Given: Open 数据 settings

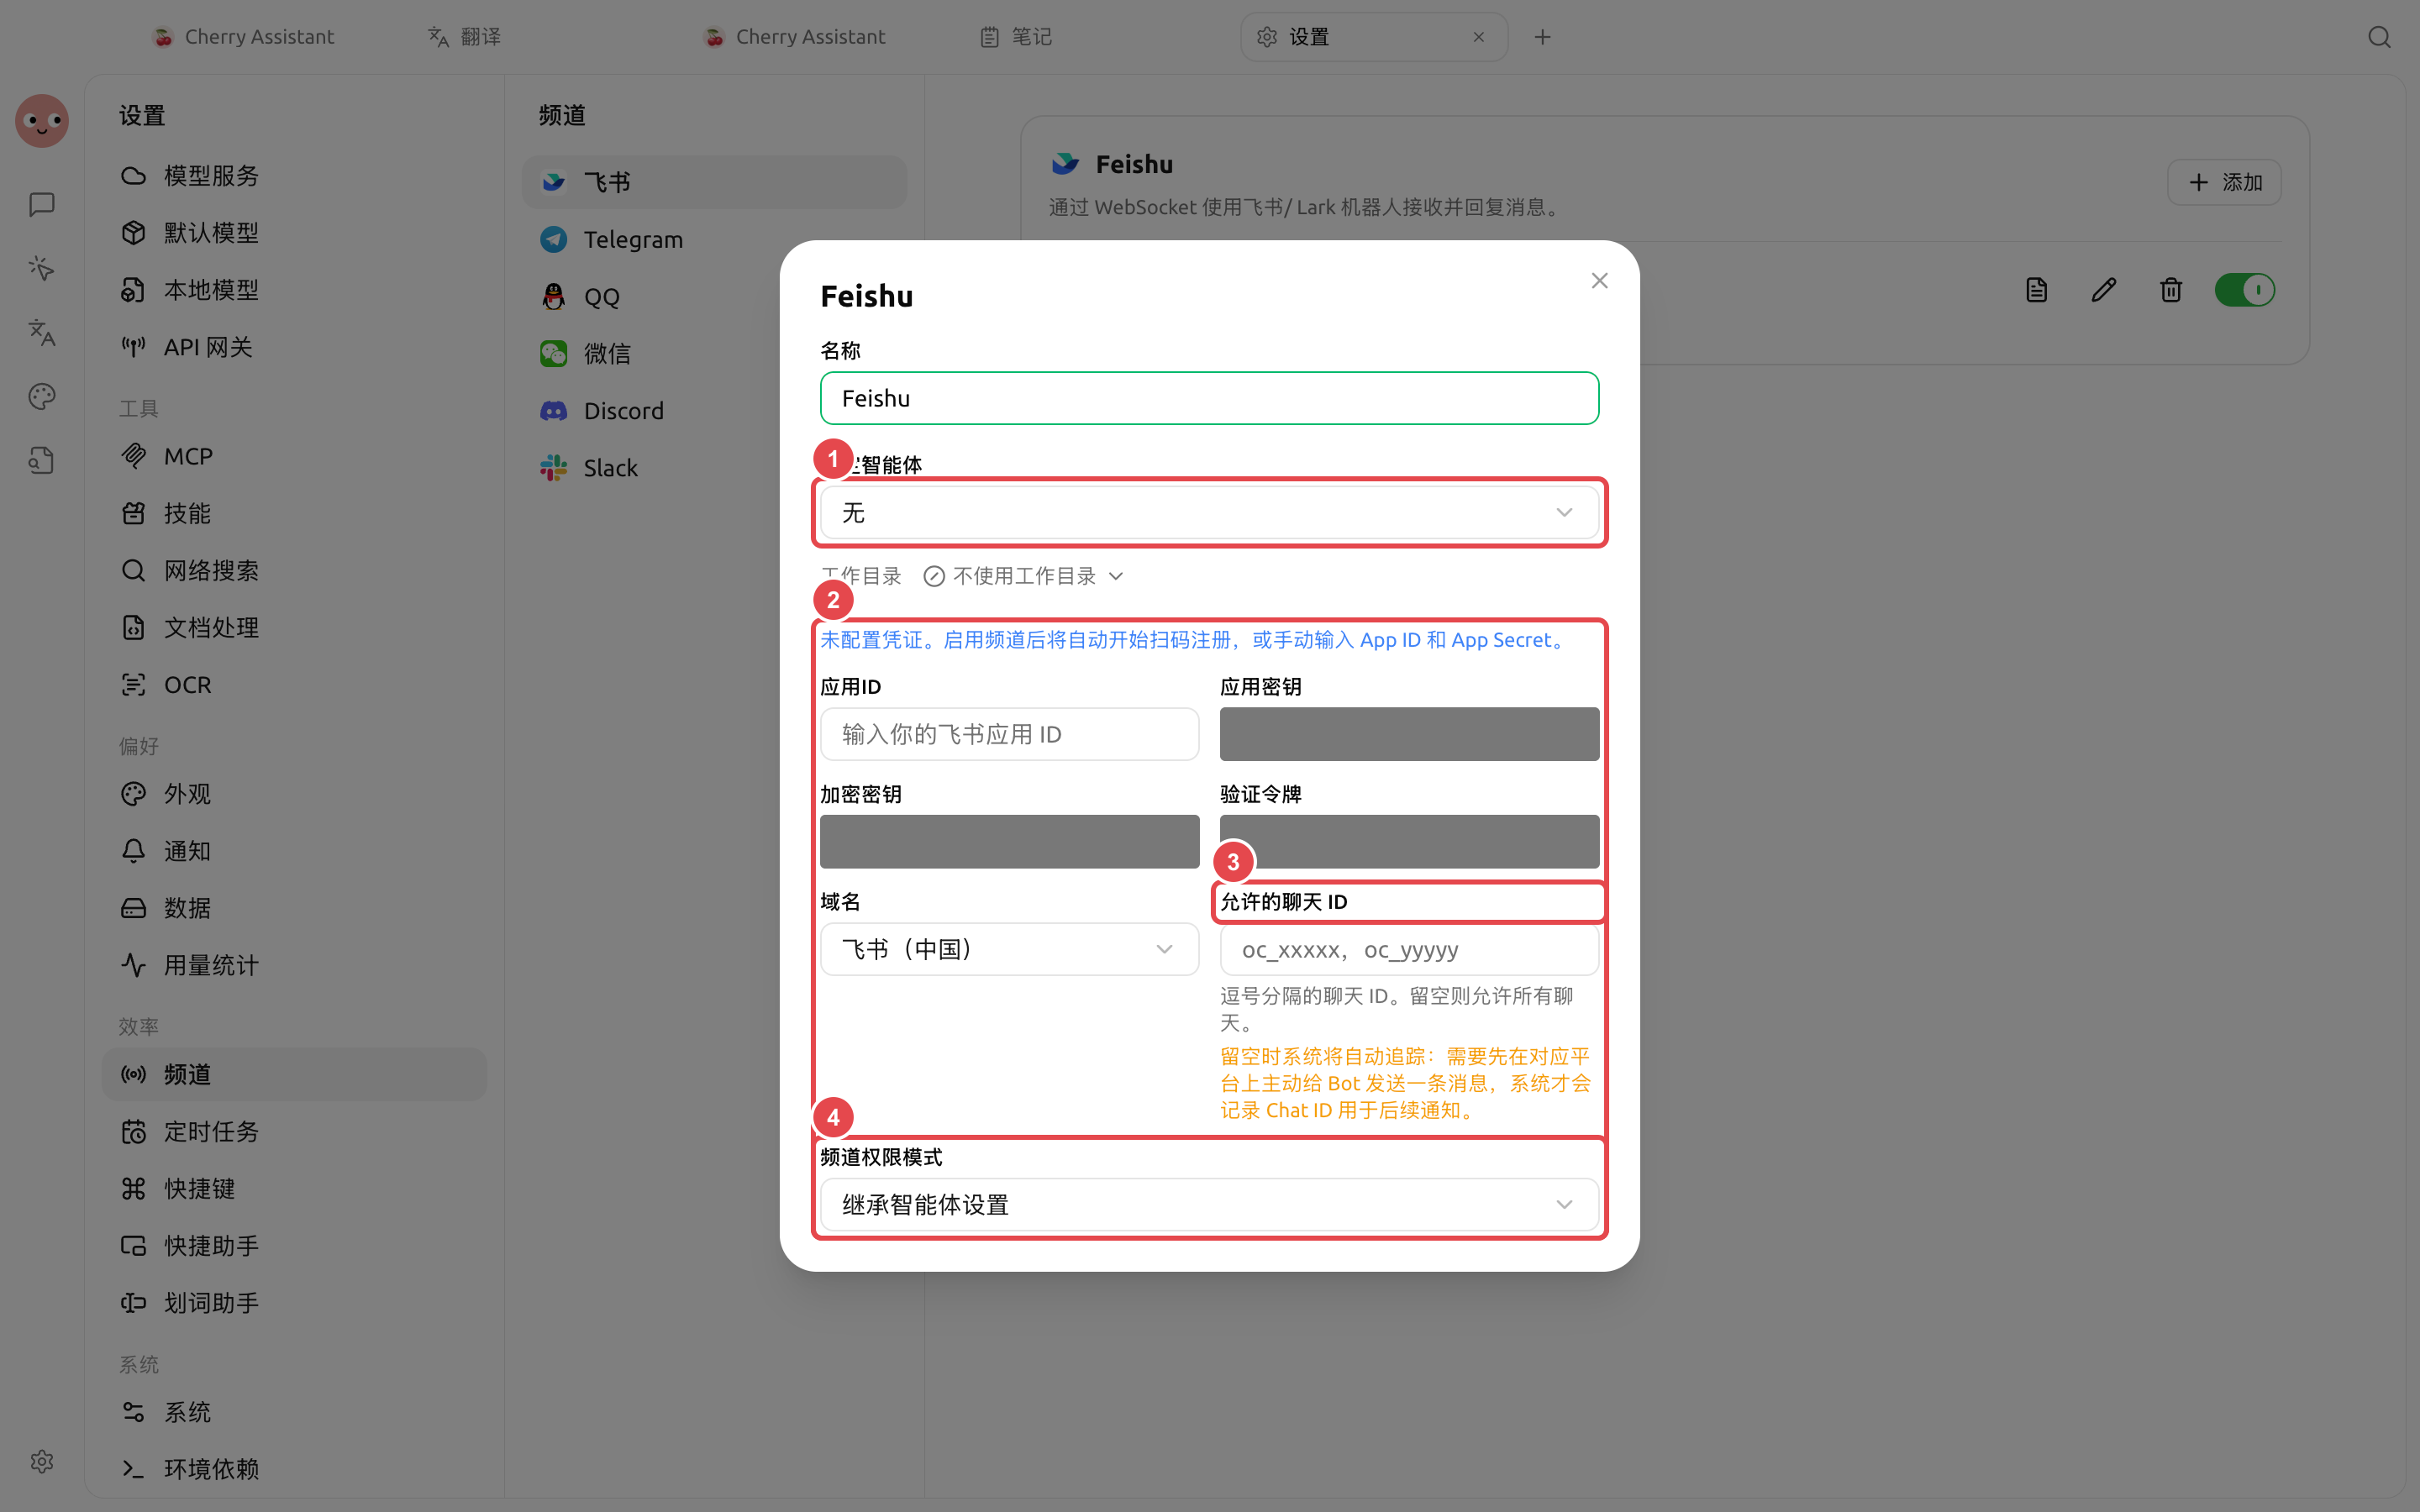Looking at the screenshot, I should tap(294, 908).
